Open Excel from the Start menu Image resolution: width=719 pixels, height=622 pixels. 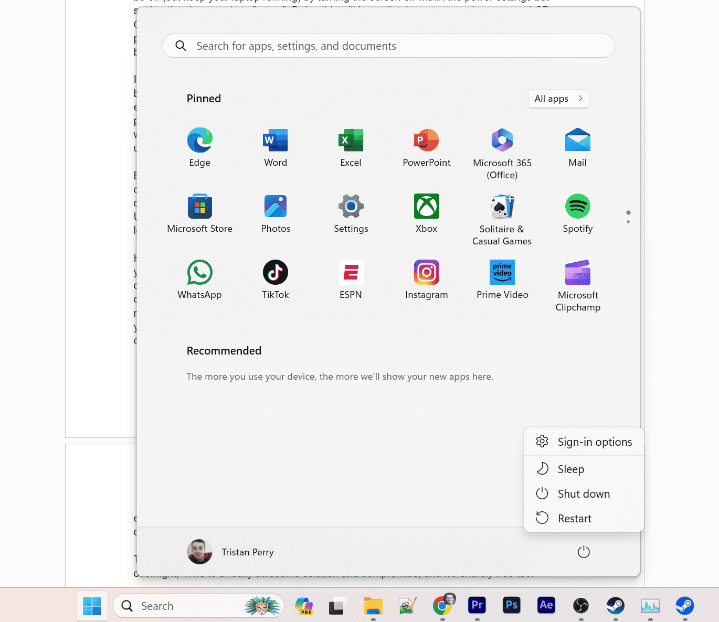351,147
